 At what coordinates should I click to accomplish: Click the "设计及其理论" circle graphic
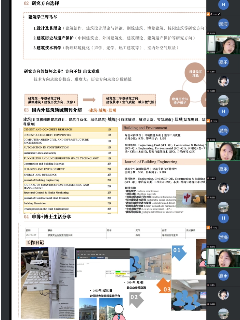click(x=196, y=73)
